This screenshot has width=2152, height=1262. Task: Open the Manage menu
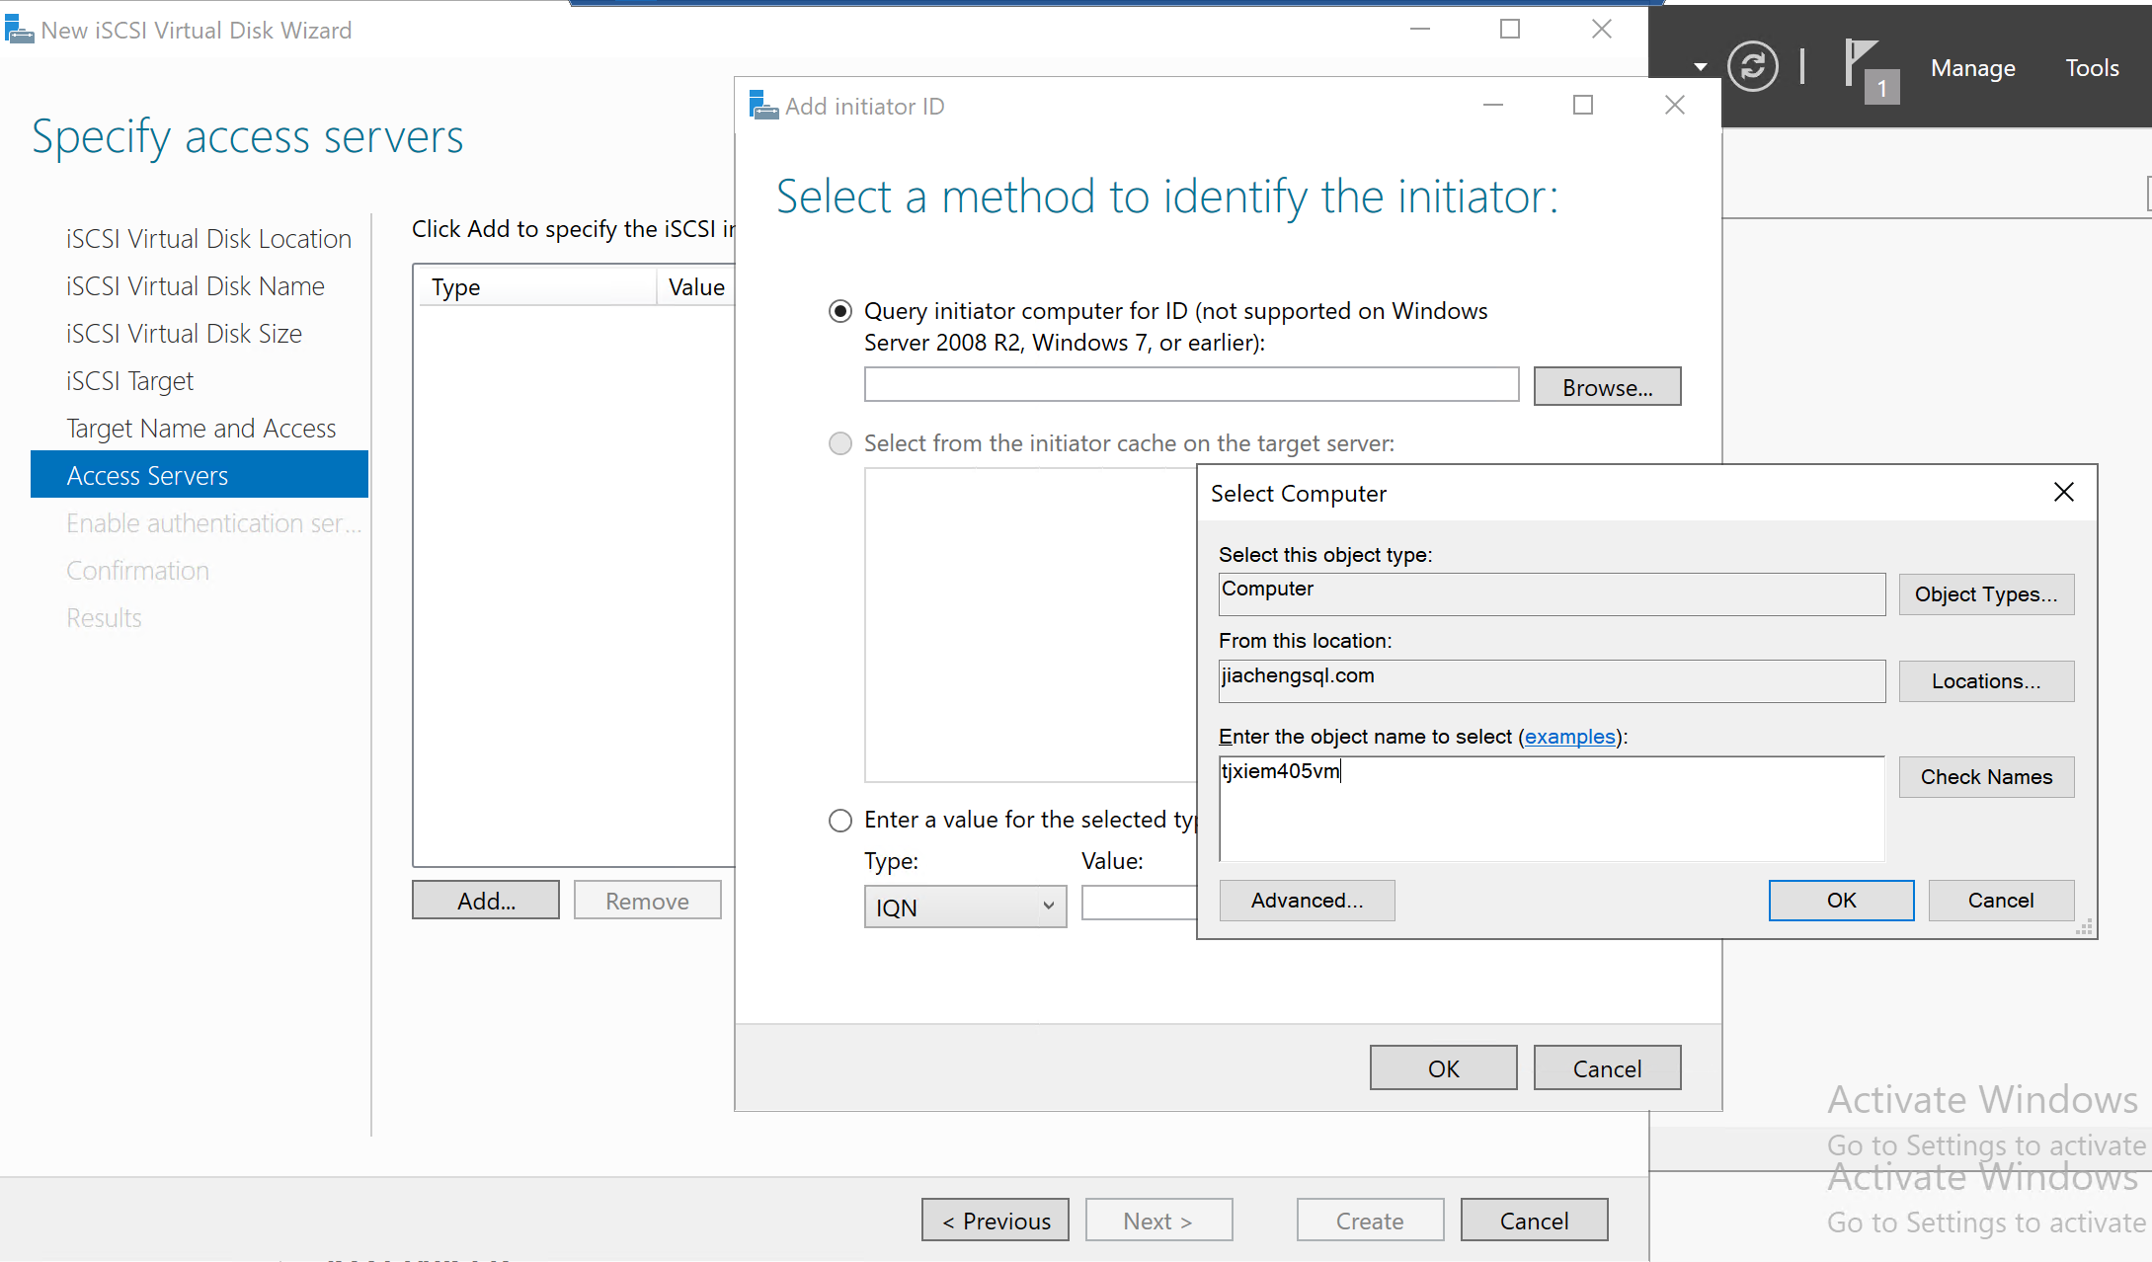point(1972,68)
